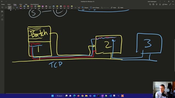Image resolution: width=175 pixels, height=98 pixels.
Task: Choose the yellow pen beside the Add Pen plus
Action: [72, 7]
